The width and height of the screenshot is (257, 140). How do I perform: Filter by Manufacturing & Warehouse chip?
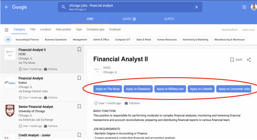[230, 40]
